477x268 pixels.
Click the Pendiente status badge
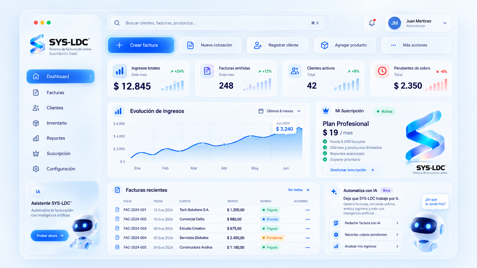pyautogui.click(x=272, y=238)
